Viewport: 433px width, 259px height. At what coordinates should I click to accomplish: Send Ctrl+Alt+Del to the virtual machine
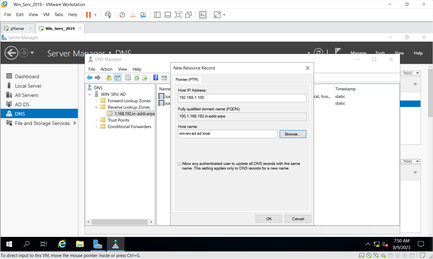pyautogui.click(x=108, y=15)
